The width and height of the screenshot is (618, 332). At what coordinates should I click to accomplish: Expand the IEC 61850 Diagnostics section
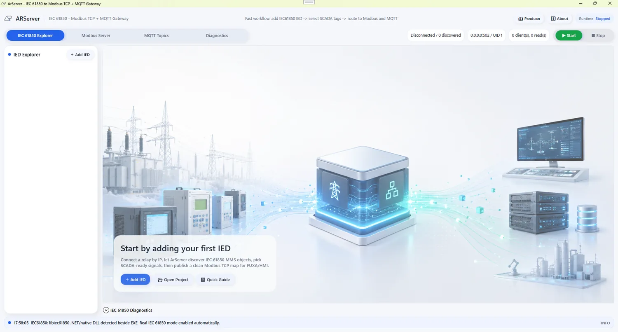[x=128, y=310]
